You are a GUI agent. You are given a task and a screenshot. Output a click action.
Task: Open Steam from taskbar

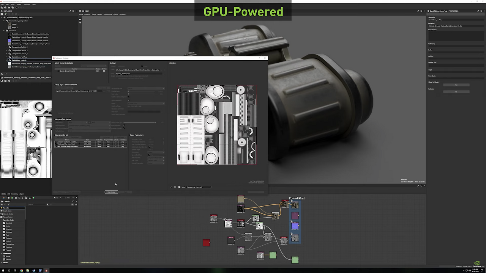click(34, 270)
